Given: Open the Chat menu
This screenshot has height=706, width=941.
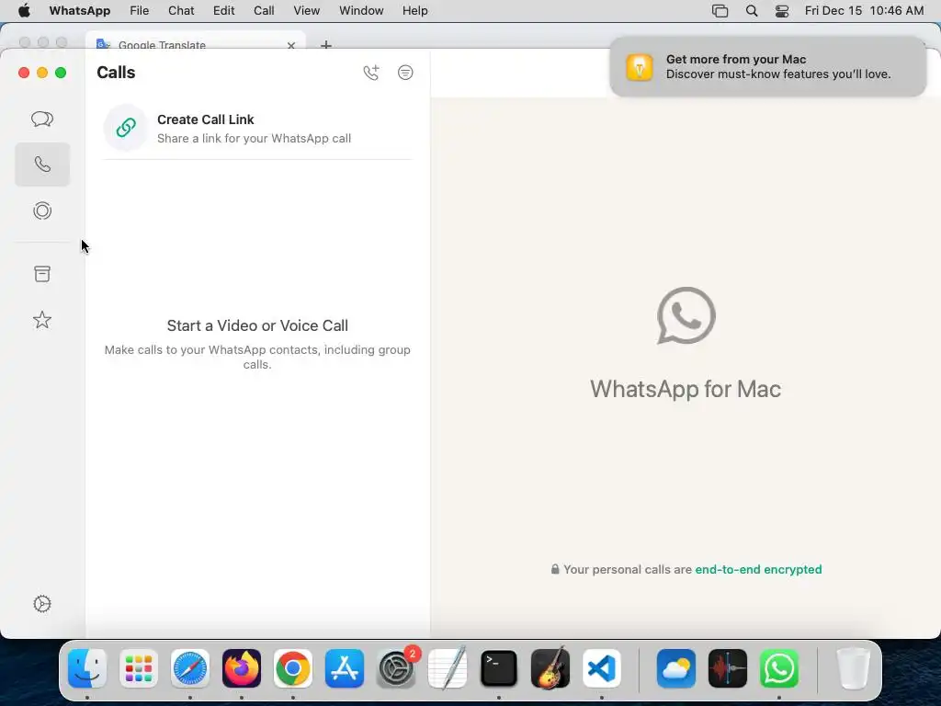Looking at the screenshot, I should pyautogui.click(x=181, y=11).
